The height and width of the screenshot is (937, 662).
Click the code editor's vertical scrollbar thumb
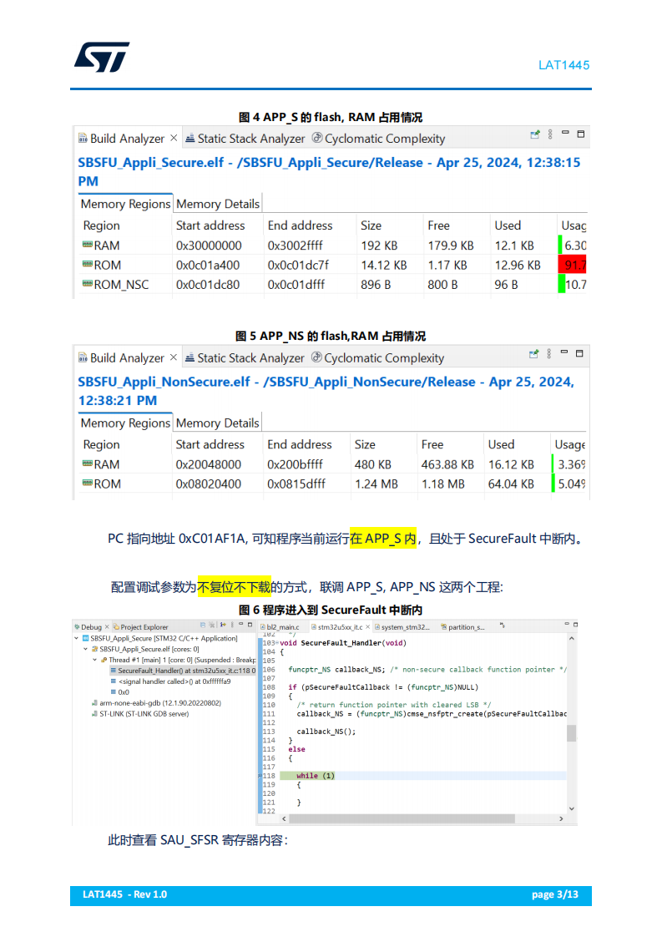click(x=571, y=732)
